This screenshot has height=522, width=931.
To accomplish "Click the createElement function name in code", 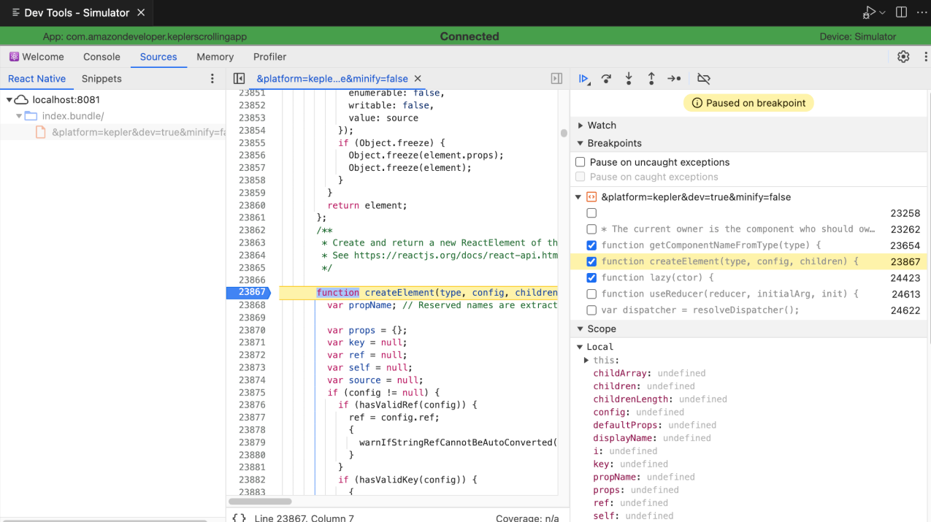I will point(399,293).
